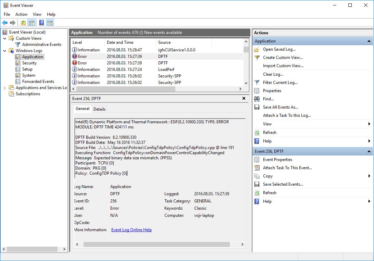Select the Security log in tree
Viewport: 374px width, 261px height.
pos(29,63)
